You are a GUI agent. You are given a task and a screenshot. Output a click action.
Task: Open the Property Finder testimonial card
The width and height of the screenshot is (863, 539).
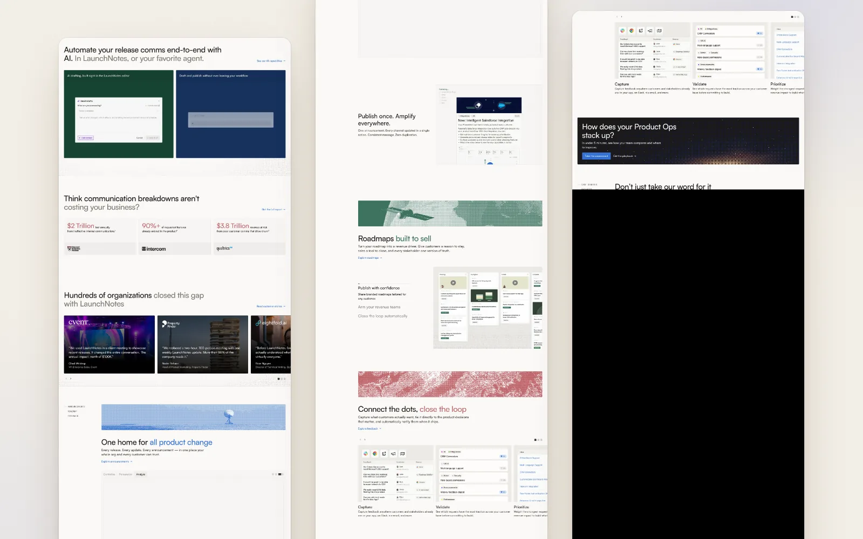pos(203,344)
